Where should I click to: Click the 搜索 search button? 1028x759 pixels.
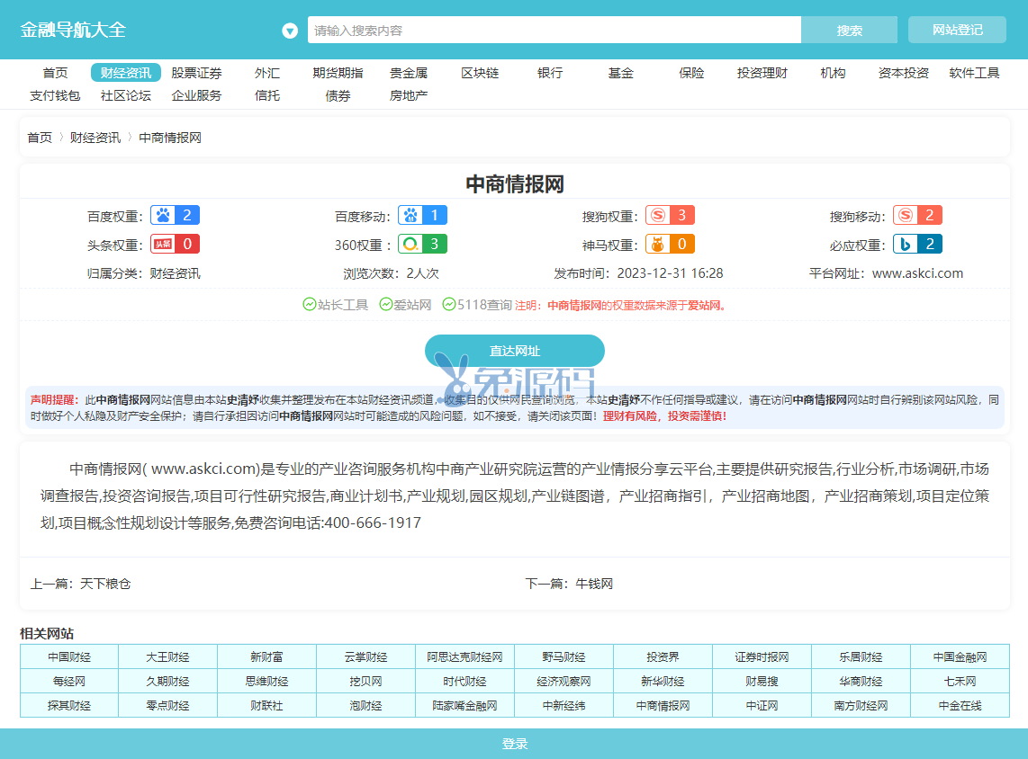849,30
